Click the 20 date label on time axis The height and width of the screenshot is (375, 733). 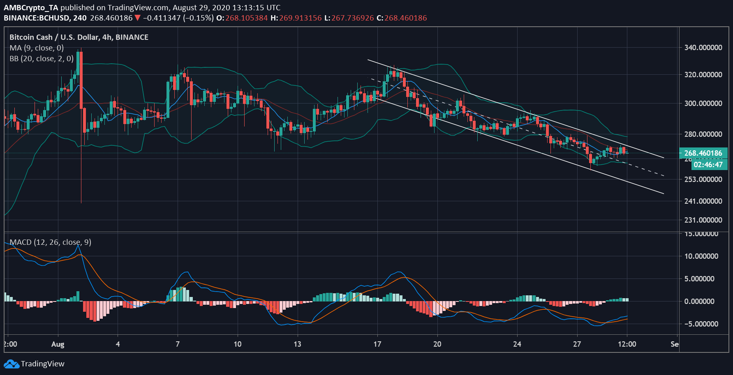click(x=437, y=344)
